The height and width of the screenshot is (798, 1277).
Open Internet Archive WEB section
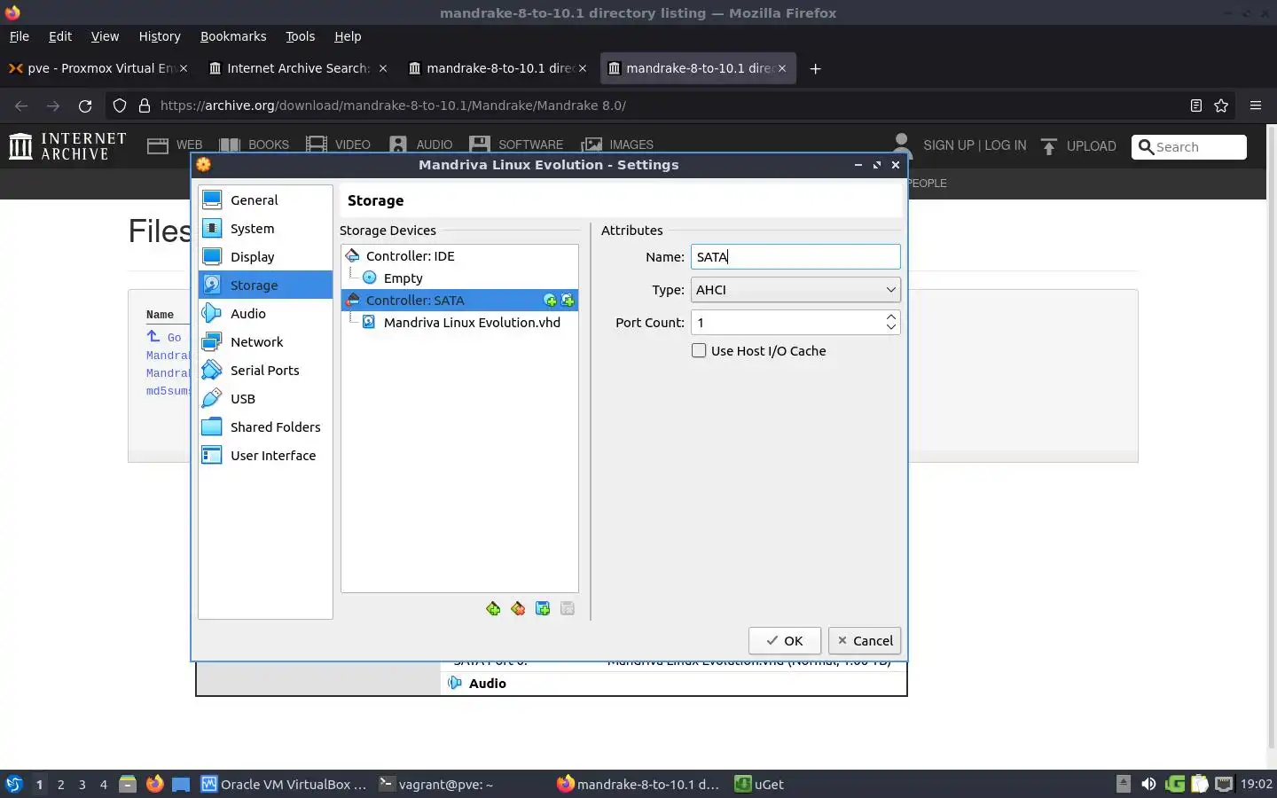[x=175, y=145]
